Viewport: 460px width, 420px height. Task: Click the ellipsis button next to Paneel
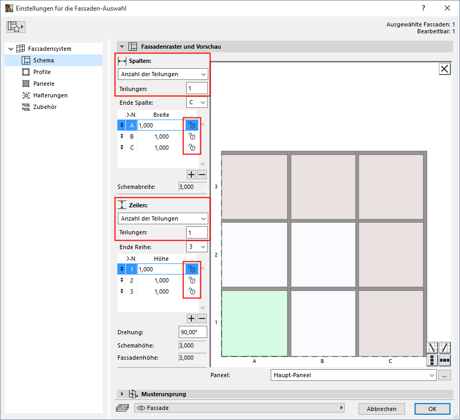point(445,375)
